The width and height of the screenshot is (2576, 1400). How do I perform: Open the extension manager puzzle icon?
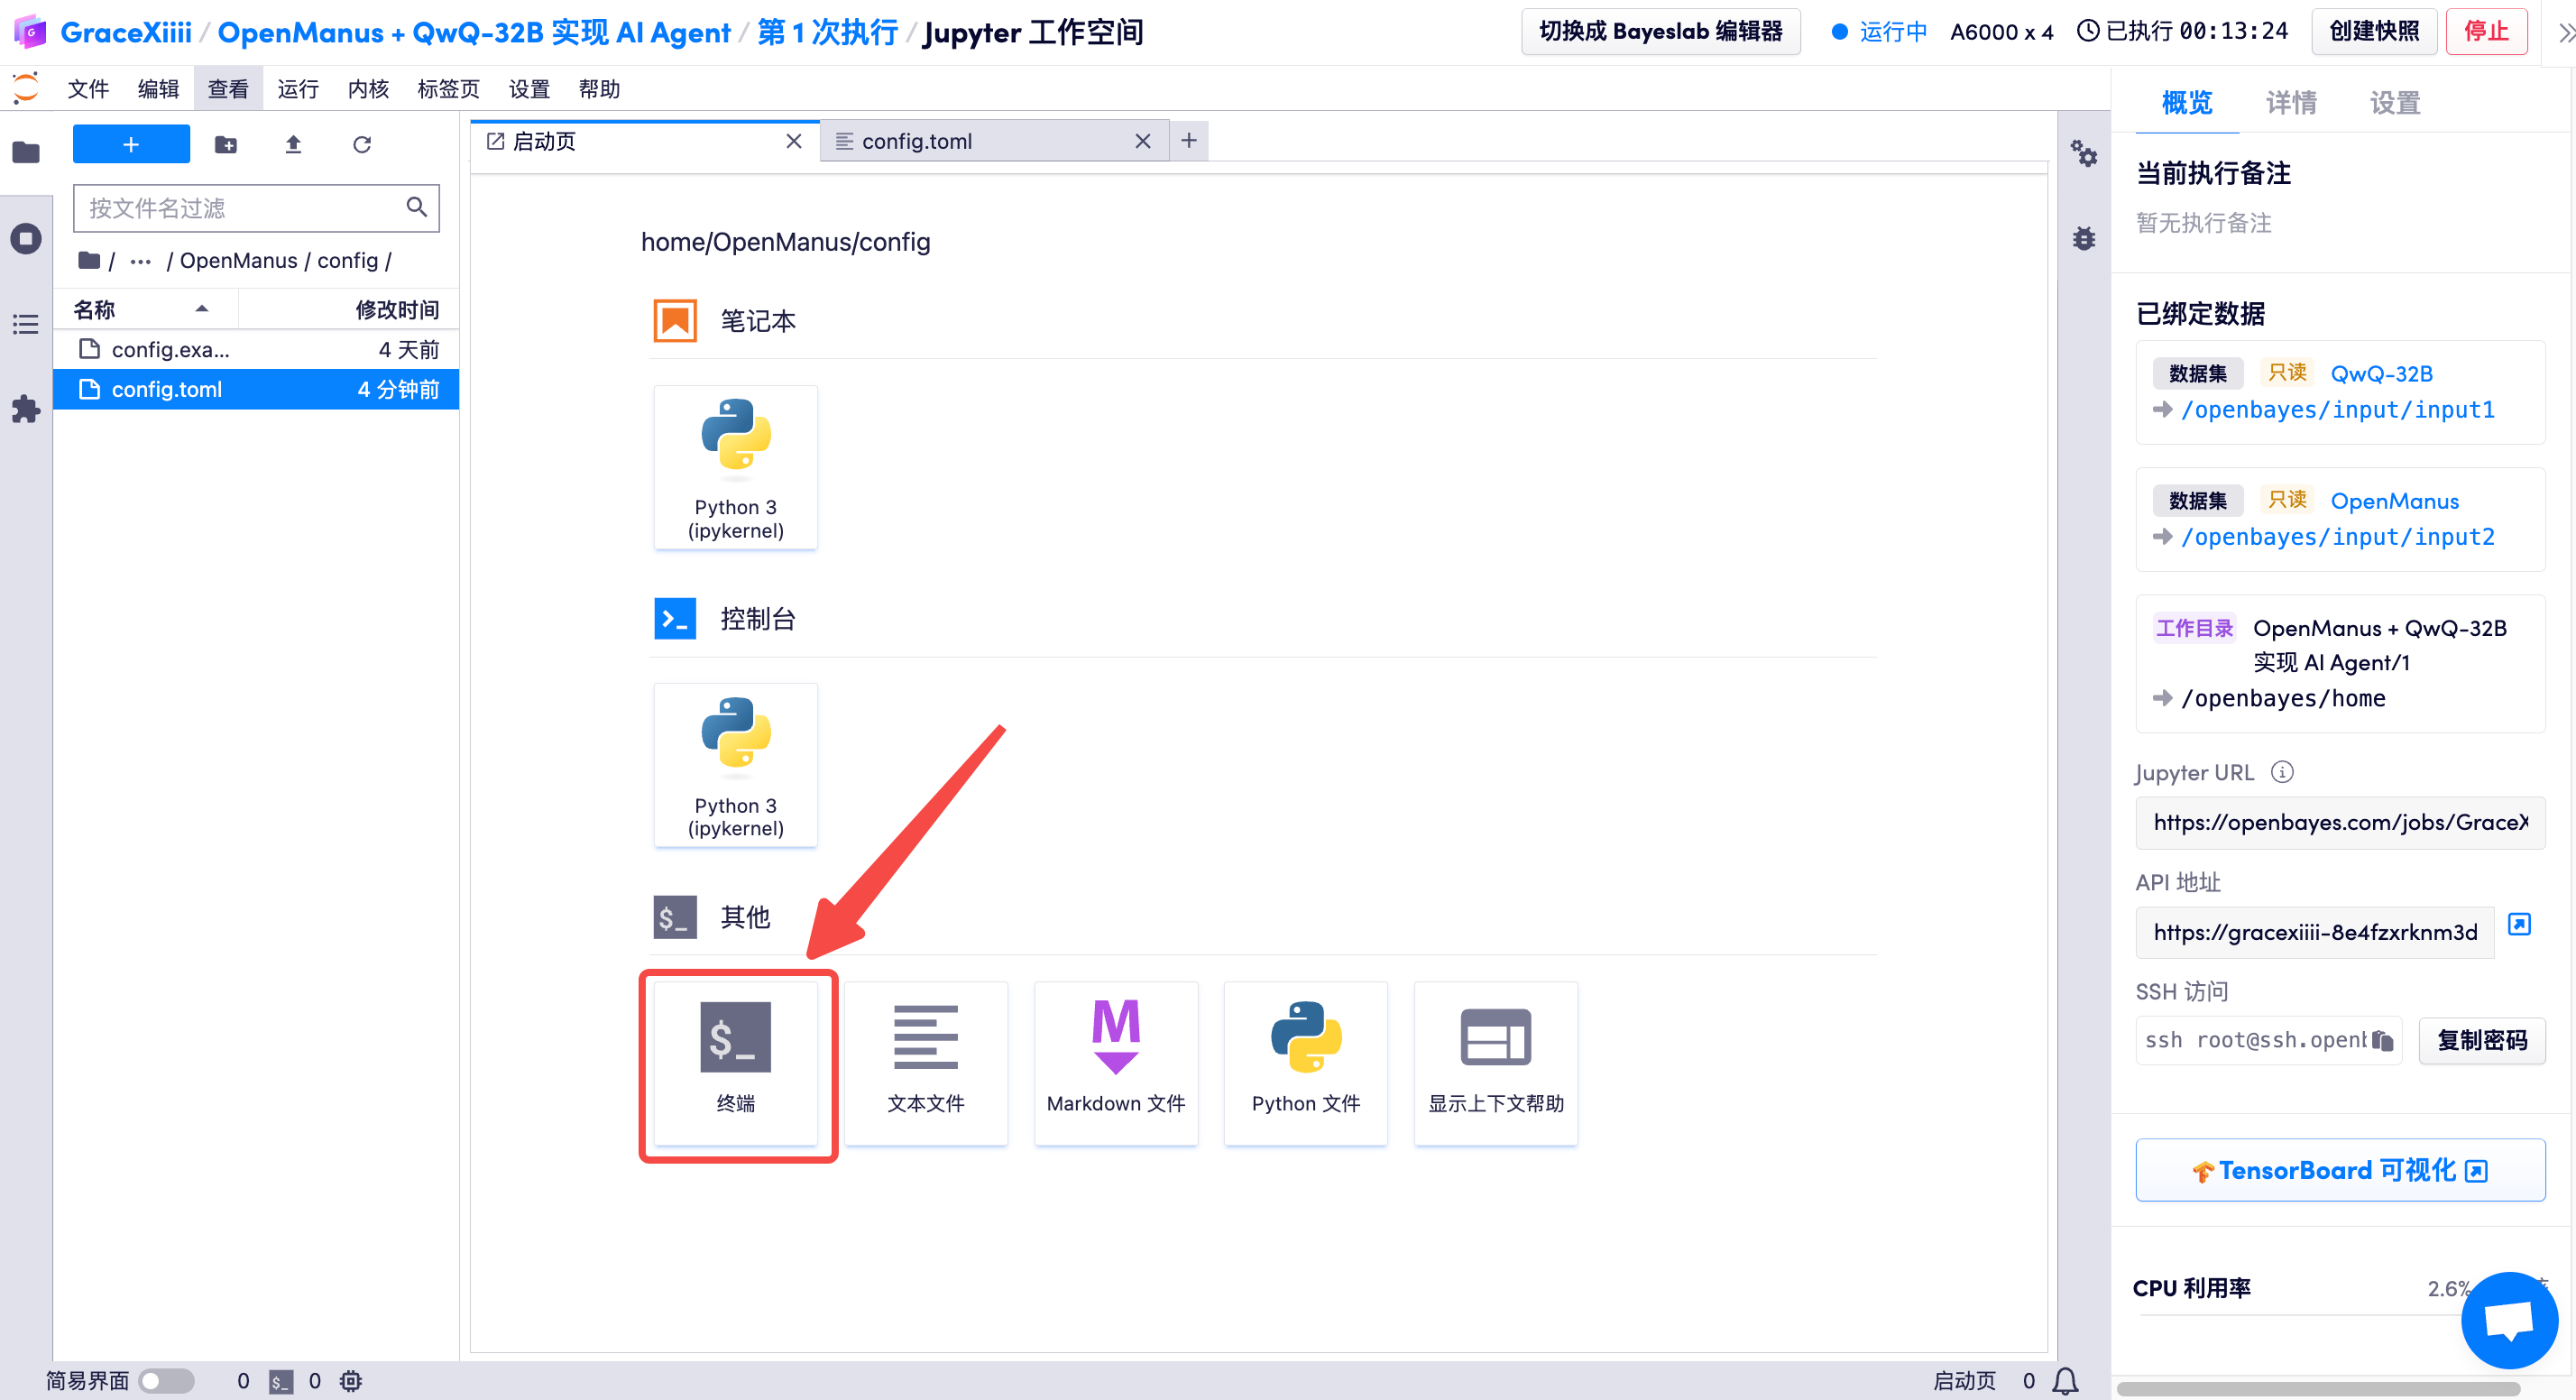[26, 409]
